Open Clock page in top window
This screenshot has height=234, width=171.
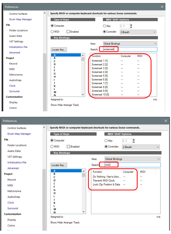pyautogui.click(x=12, y=86)
